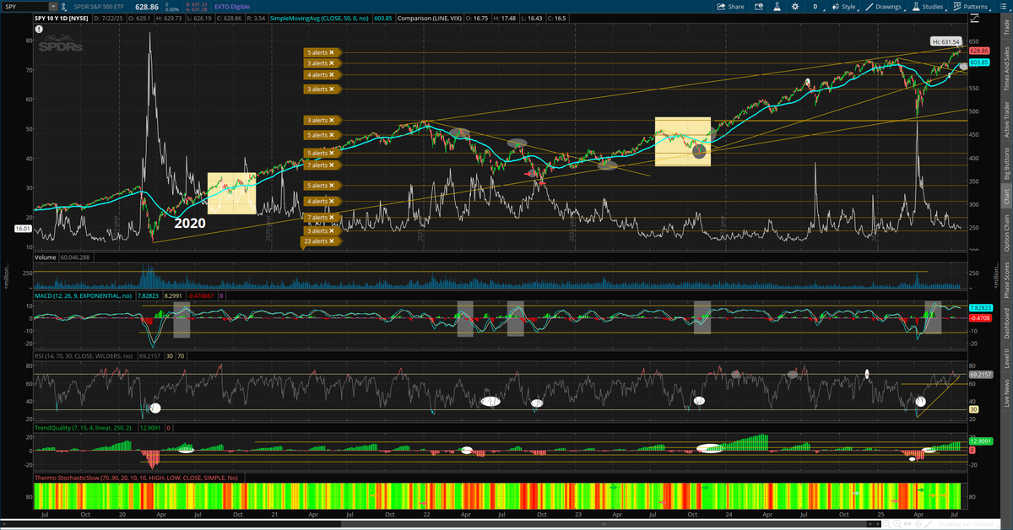Open chart settings gear icon
The image size is (1013, 530).
pos(795,7)
